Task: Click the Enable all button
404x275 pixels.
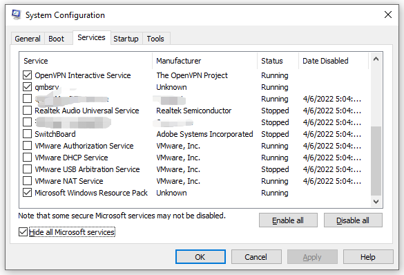Action: tap(288, 220)
